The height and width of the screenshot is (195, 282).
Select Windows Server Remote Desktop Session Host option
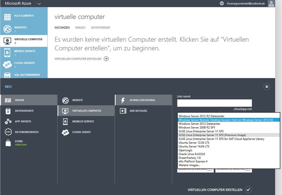pyautogui.click(x=228, y=120)
